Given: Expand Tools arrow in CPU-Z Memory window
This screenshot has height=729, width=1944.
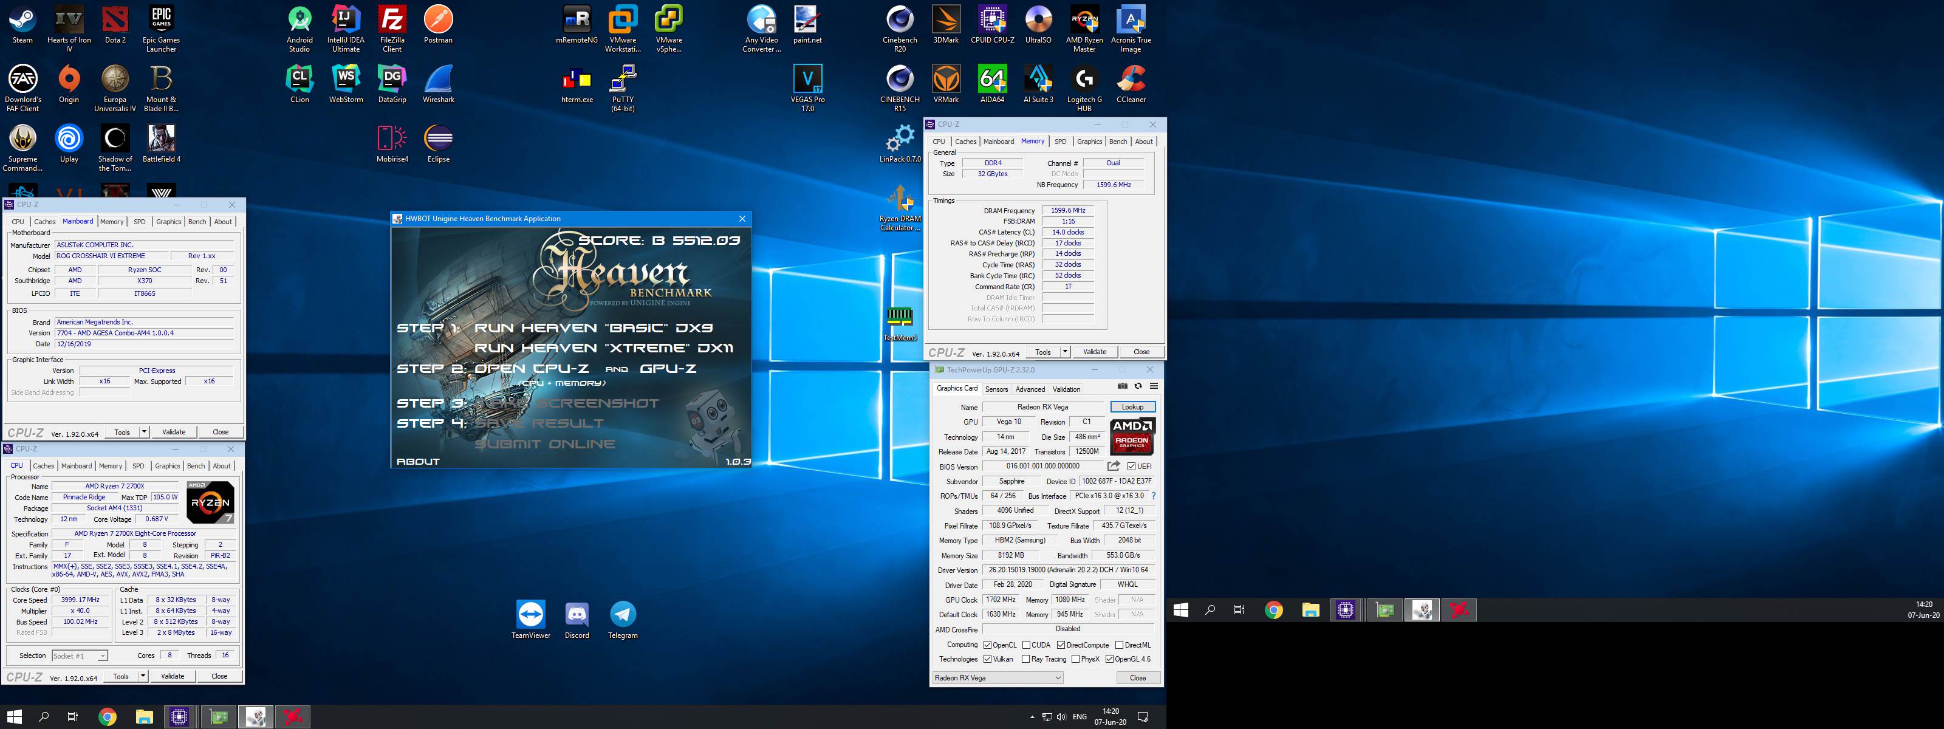Looking at the screenshot, I should (1065, 352).
